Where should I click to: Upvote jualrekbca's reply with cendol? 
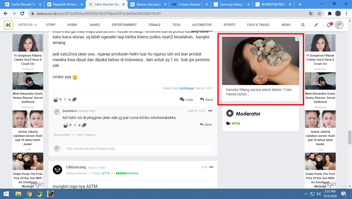point(67,125)
